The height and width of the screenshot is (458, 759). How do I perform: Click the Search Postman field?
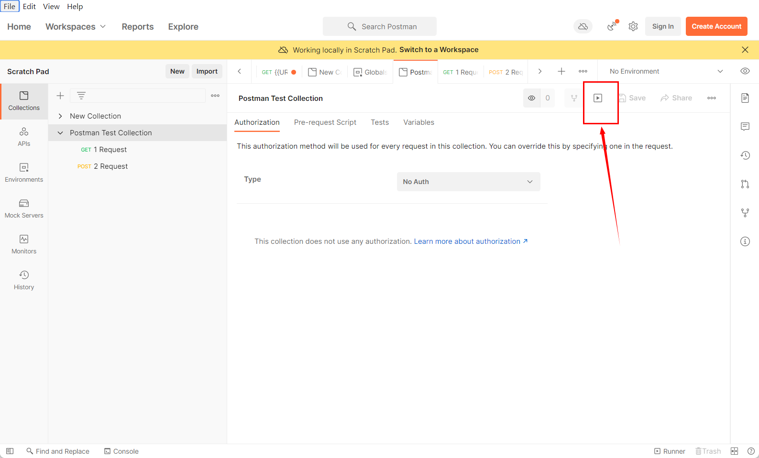(380, 26)
